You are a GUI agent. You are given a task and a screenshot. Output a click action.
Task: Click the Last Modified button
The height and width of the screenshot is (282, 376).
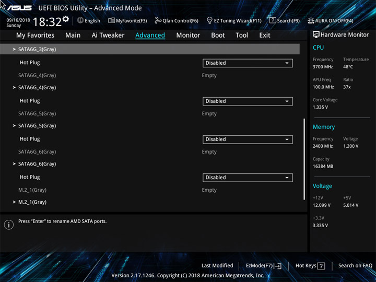point(217,265)
